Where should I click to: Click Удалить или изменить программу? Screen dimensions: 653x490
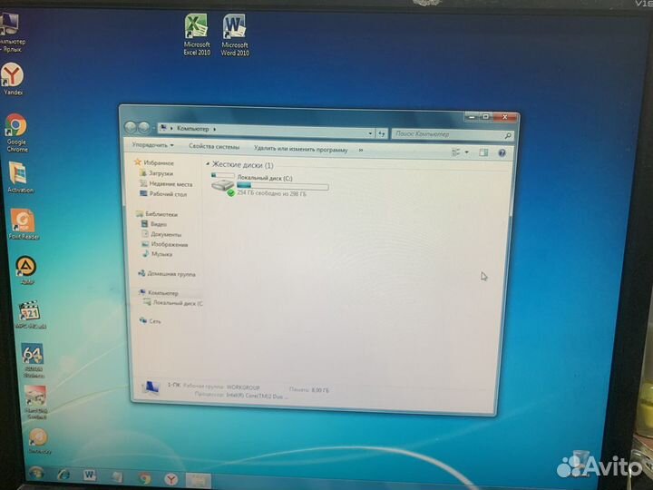pos(300,148)
